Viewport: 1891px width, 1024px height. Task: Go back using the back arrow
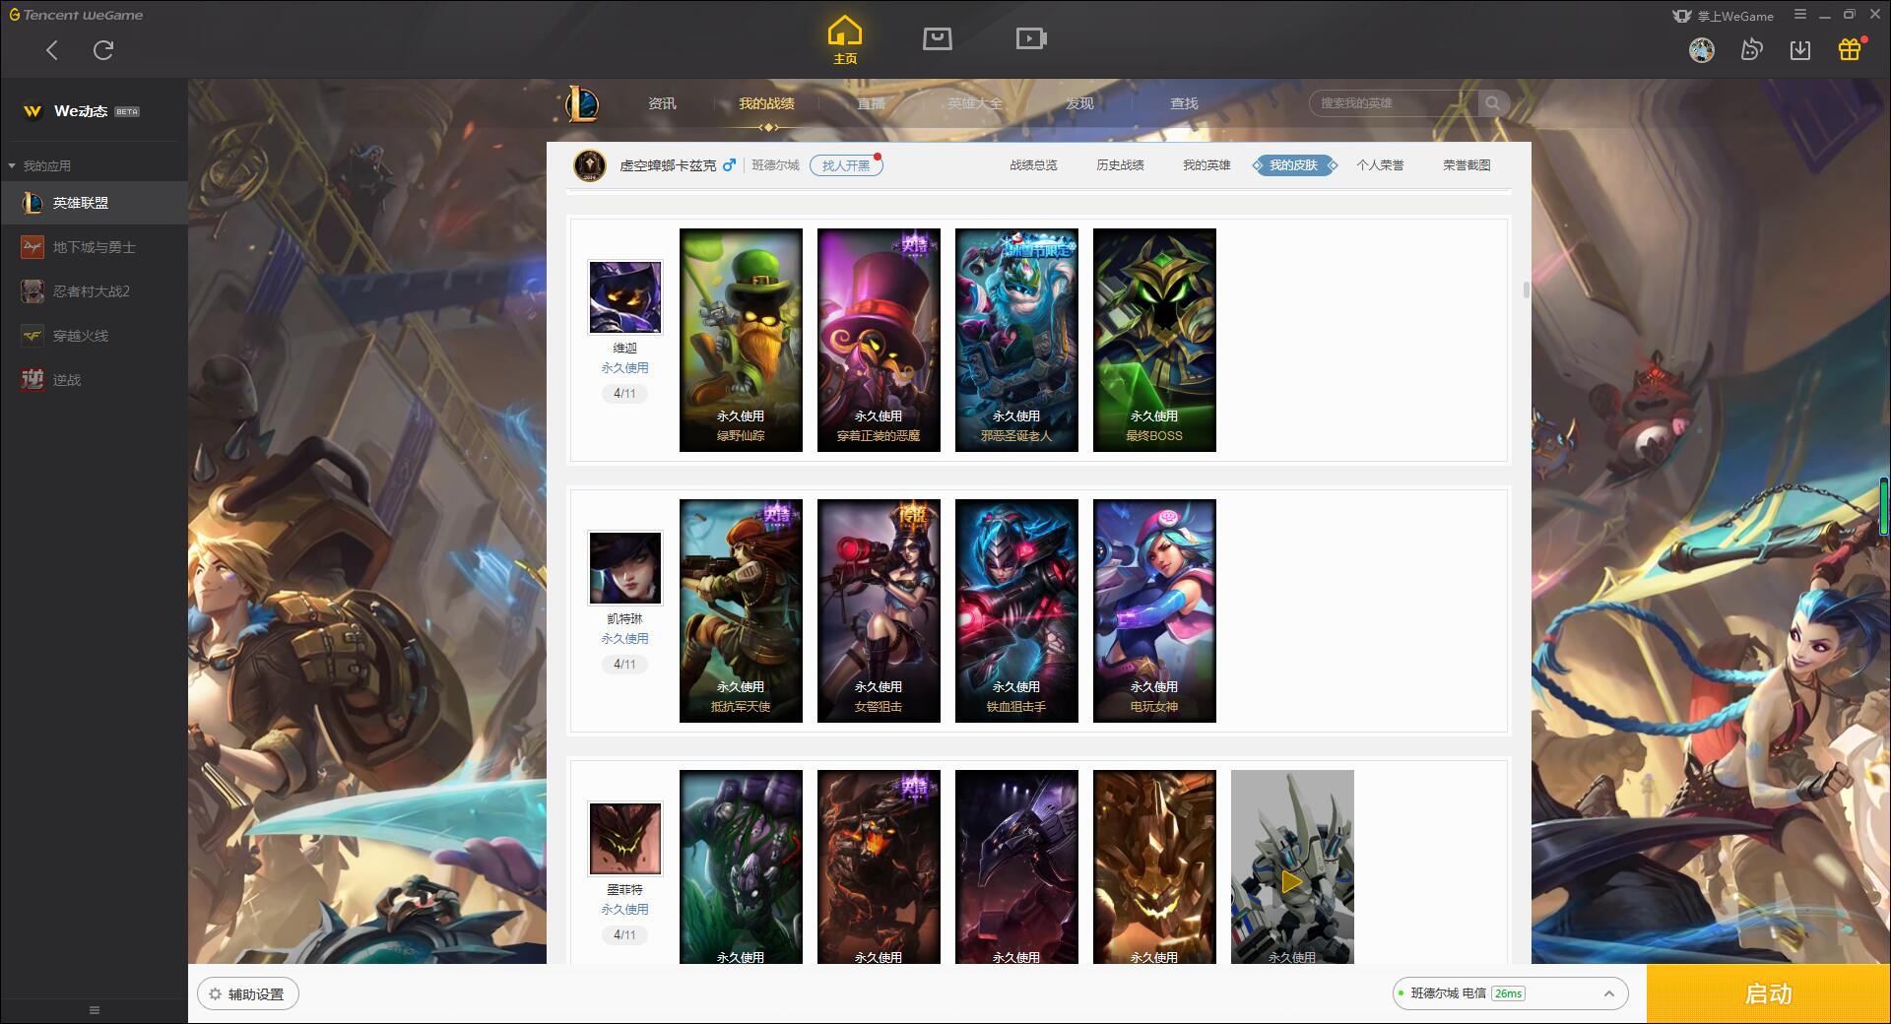tap(52, 50)
